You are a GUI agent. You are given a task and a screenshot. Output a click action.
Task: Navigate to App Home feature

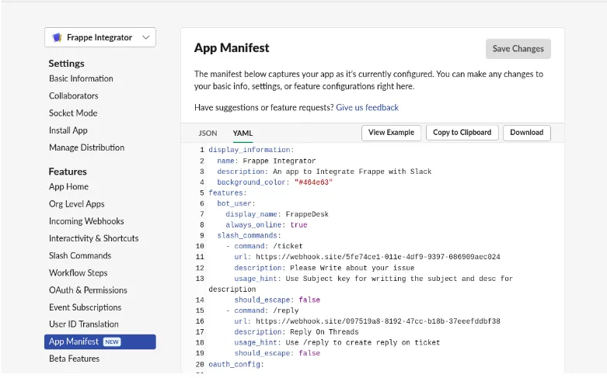(x=69, y=187)
